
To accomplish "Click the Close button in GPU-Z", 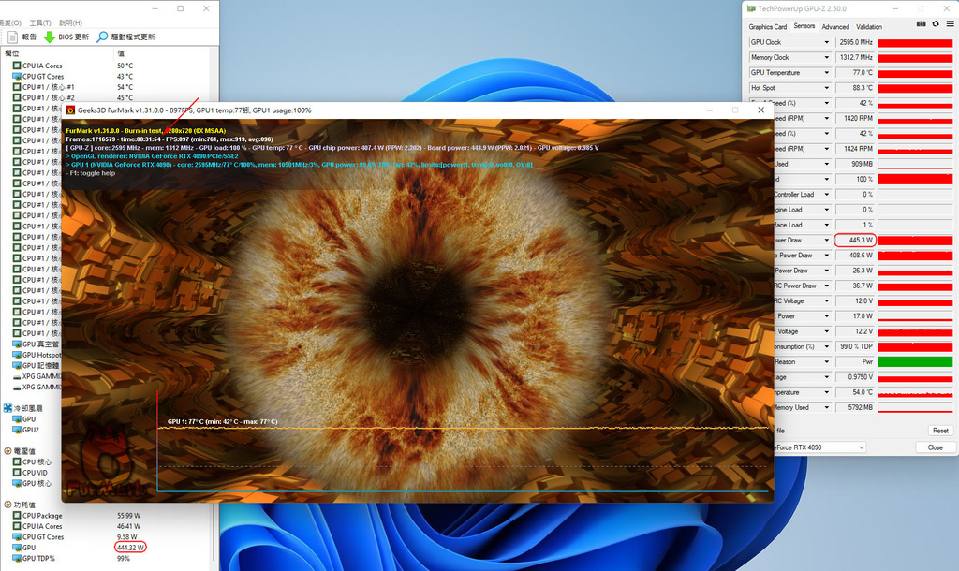I will coord(936,447).
